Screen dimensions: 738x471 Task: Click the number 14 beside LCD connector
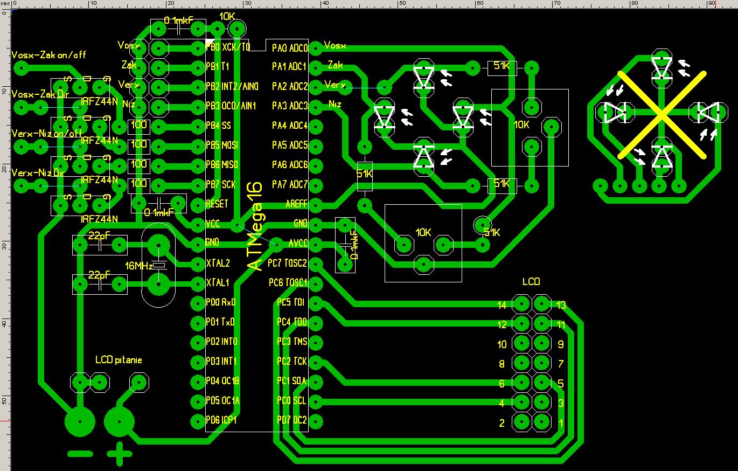tap(502, 305)
